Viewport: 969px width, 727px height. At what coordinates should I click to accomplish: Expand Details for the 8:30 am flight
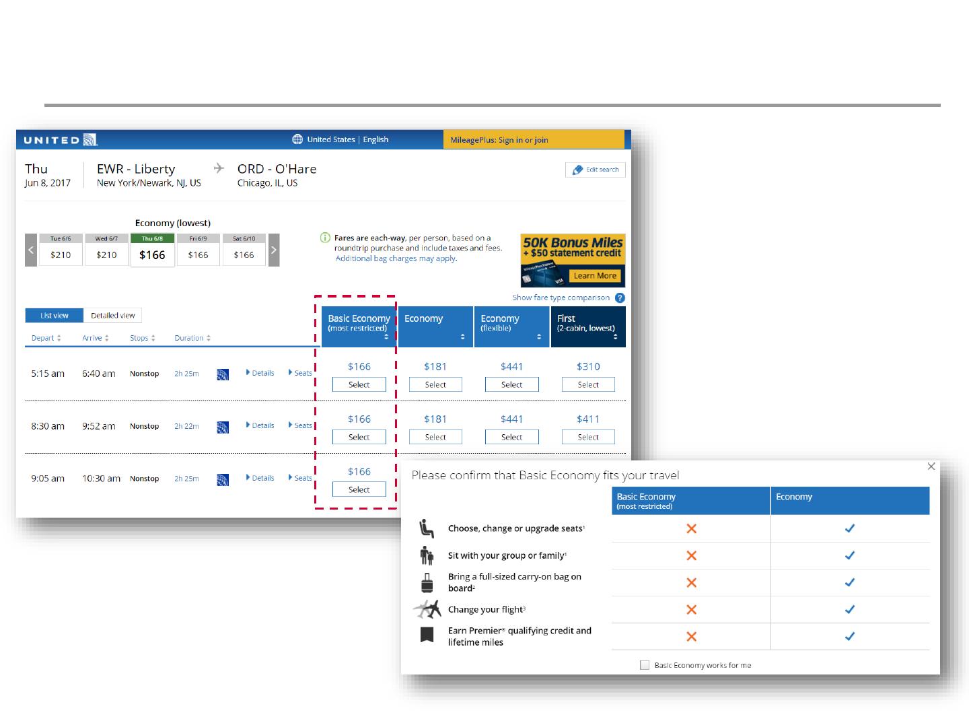[x=260, y=425]
